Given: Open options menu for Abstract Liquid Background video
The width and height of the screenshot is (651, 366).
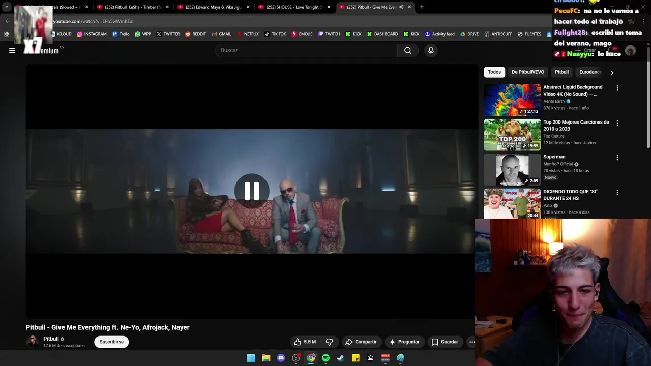Looking at the screenshot, I should [617, 88].
